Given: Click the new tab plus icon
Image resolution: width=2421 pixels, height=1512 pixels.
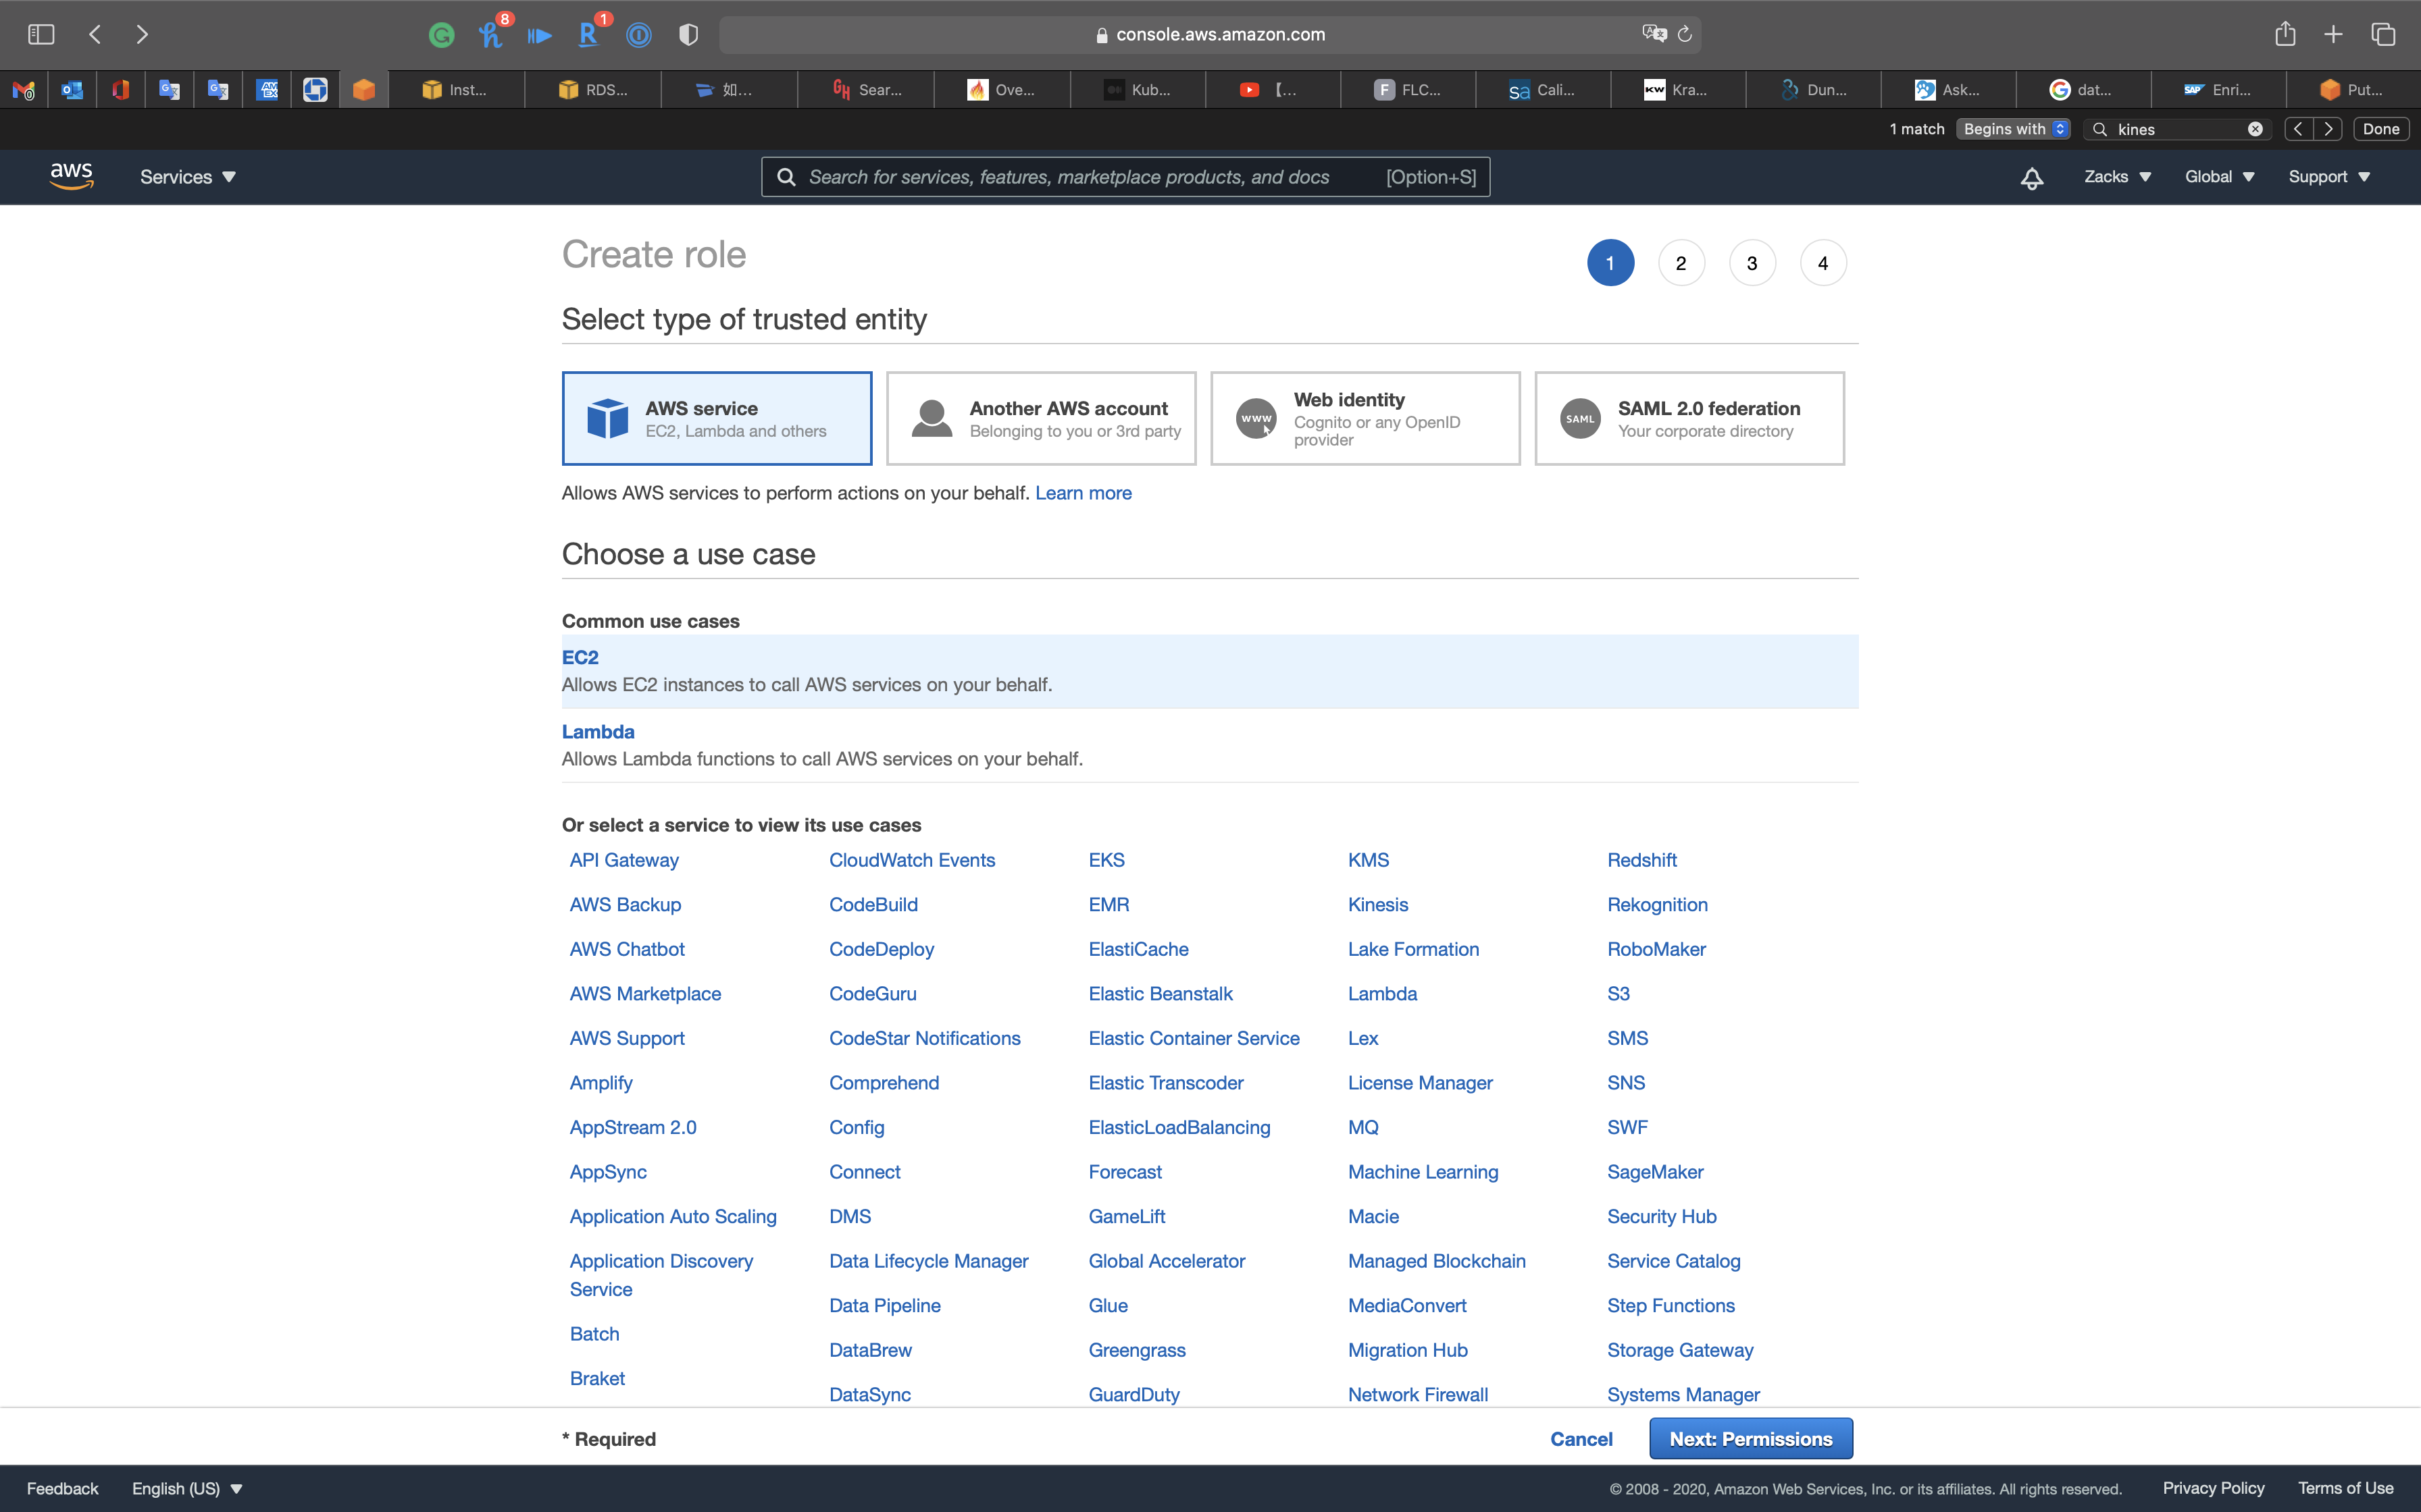Looking at the screenshot, I should coord(2333,34).
